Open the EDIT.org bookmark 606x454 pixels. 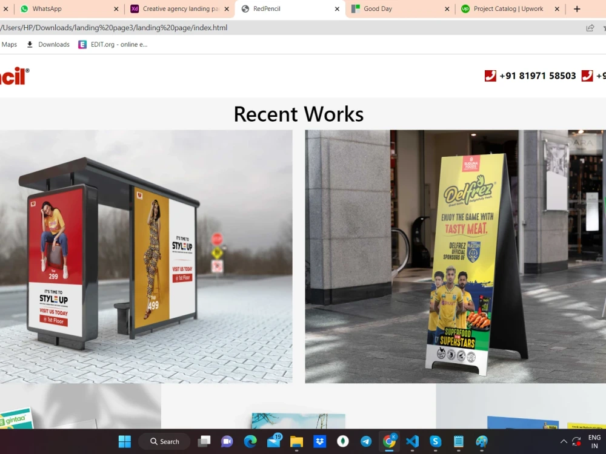[113, 44]
